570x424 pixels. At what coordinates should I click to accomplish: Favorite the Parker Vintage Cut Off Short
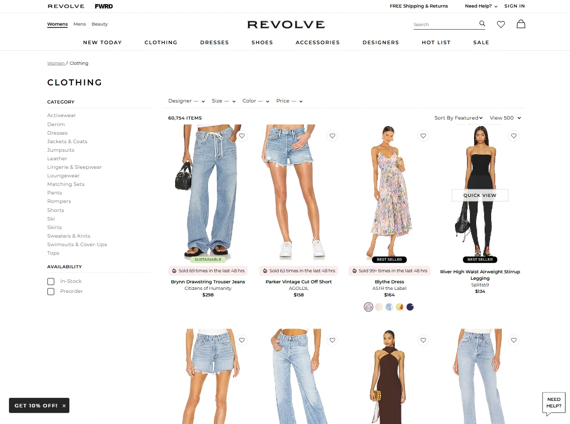332,136
